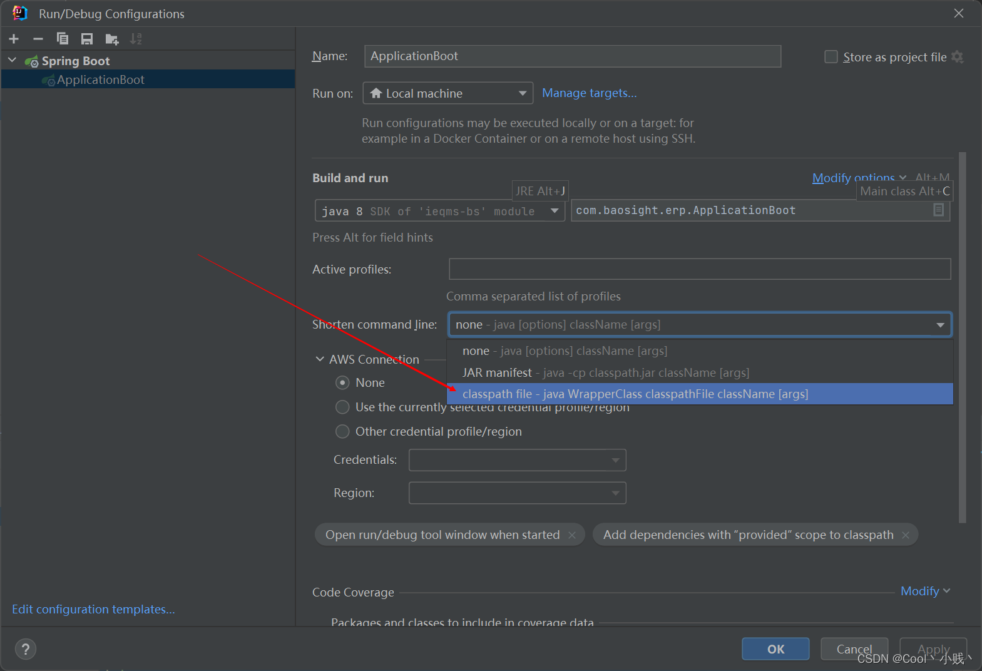Remove the 'Open run/debug tool window' option
Screen dimensions: 982x671
[x=571, y=535]
